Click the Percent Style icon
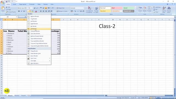This screenshot has width=176, height=99. (x=75, y=11)
